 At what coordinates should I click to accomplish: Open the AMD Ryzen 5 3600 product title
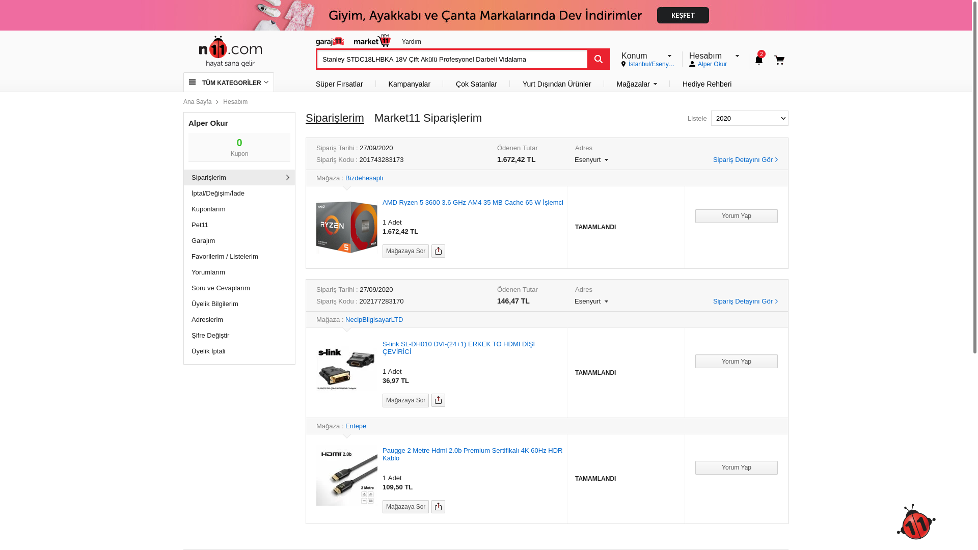click(473, 203)
